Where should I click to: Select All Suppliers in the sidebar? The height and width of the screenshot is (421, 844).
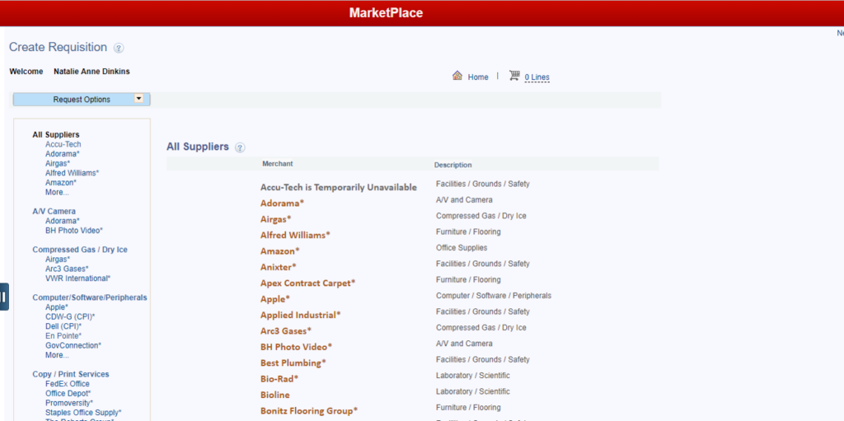(x=56, y=134)
